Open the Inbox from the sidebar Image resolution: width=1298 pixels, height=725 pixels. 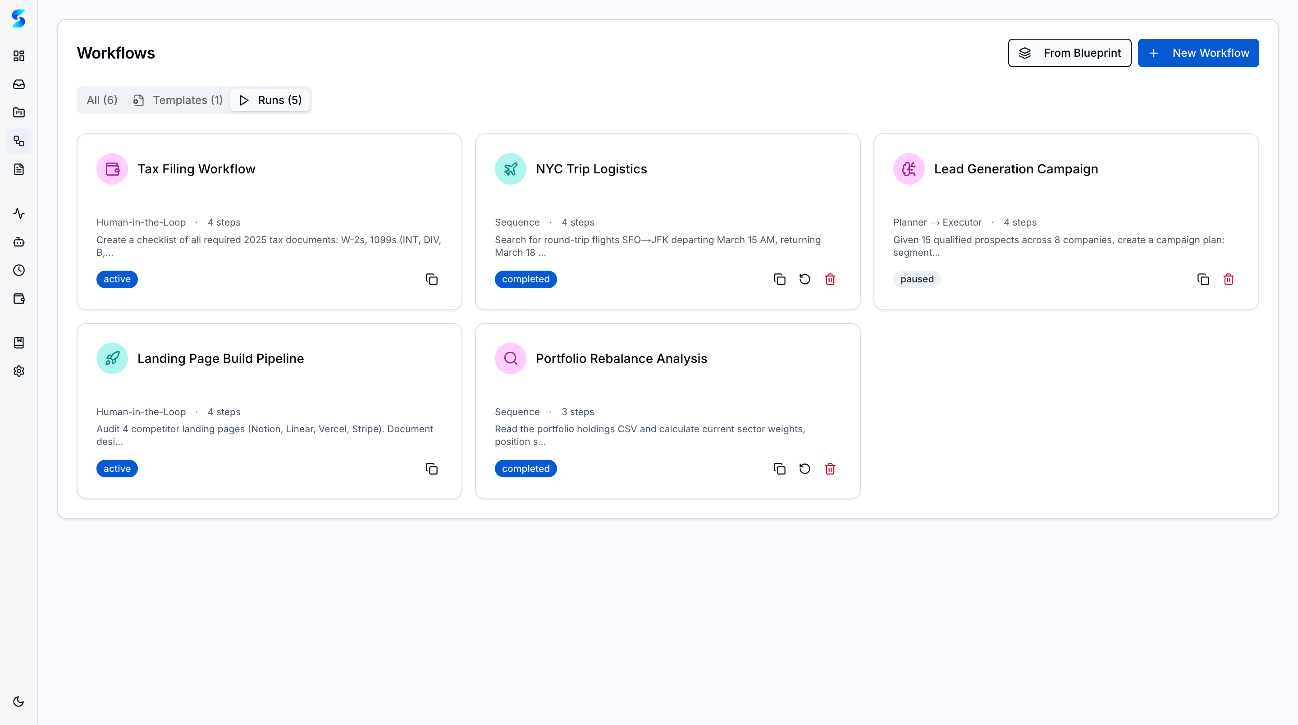pos(18,84)
